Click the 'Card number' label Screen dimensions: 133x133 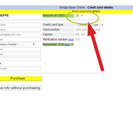pos(51,30)
